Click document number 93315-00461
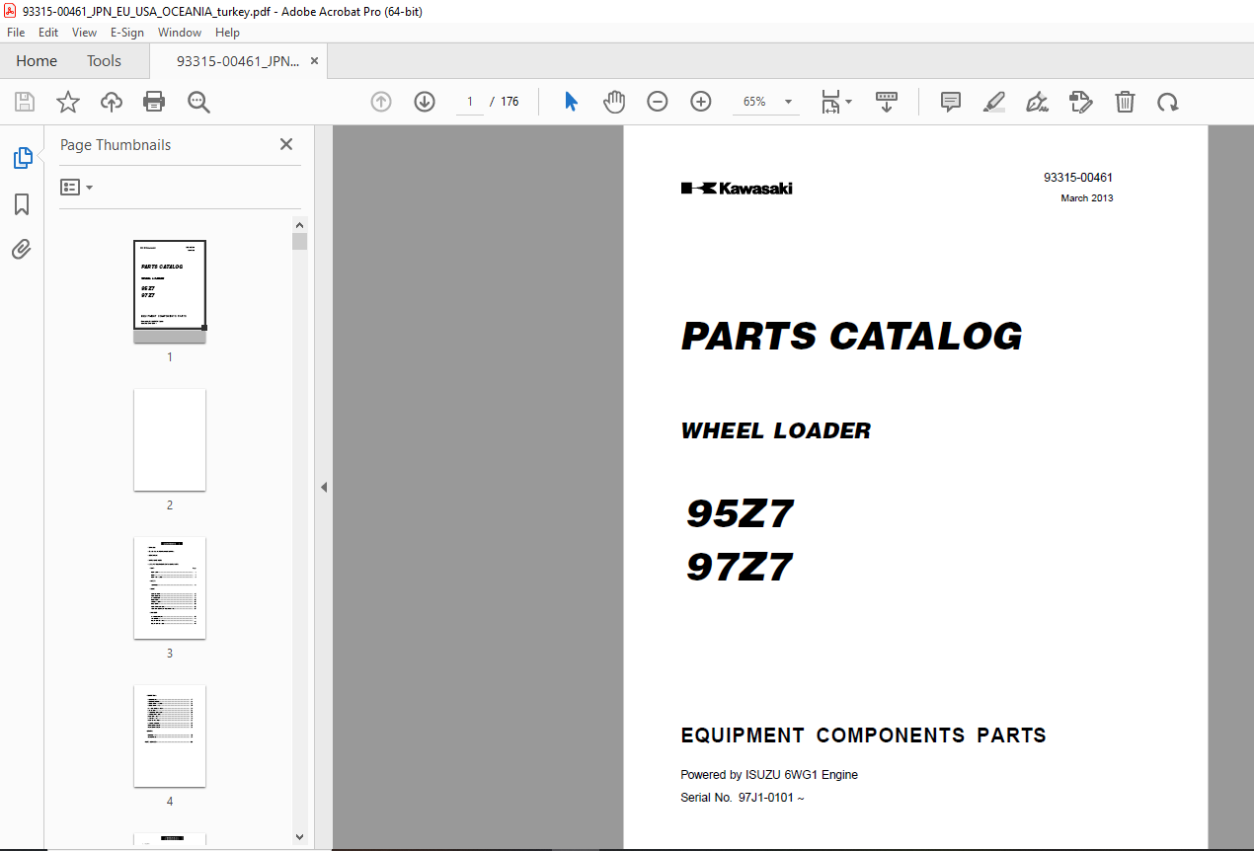This screenshot has width=1254, height=851. [1078, 178]
